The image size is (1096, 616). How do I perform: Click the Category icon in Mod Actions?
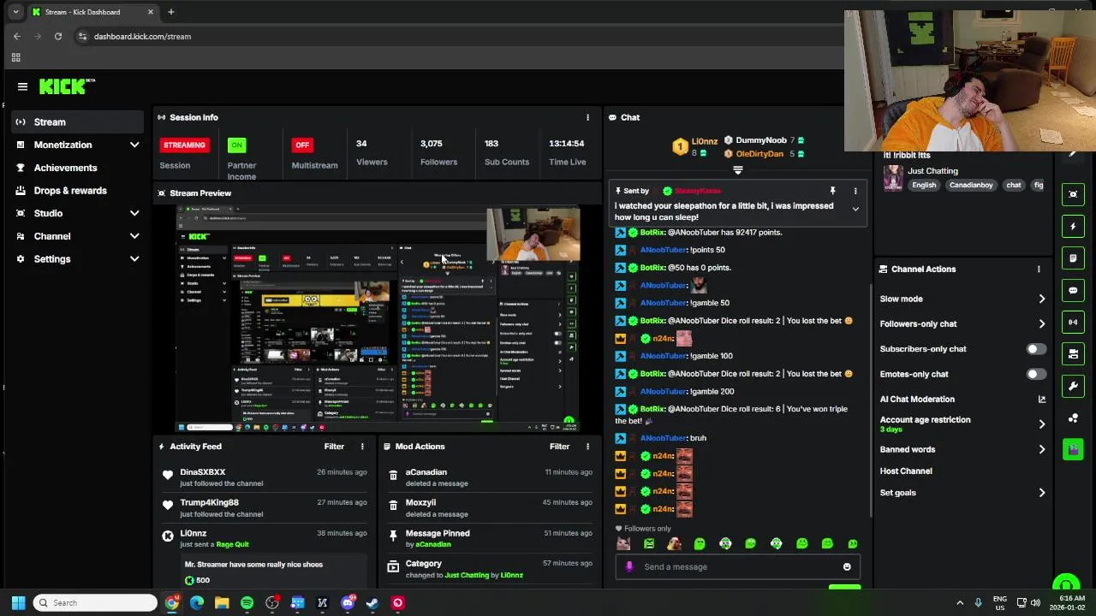point(393,566)
